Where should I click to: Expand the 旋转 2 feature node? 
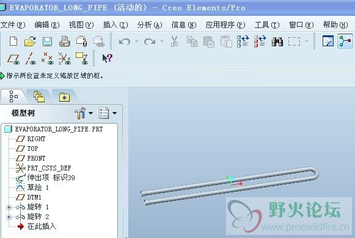coord(9,217)
